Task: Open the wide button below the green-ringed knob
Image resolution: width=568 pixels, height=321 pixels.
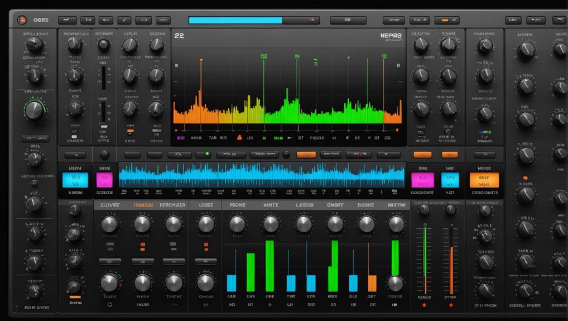Action: [35, 138]
